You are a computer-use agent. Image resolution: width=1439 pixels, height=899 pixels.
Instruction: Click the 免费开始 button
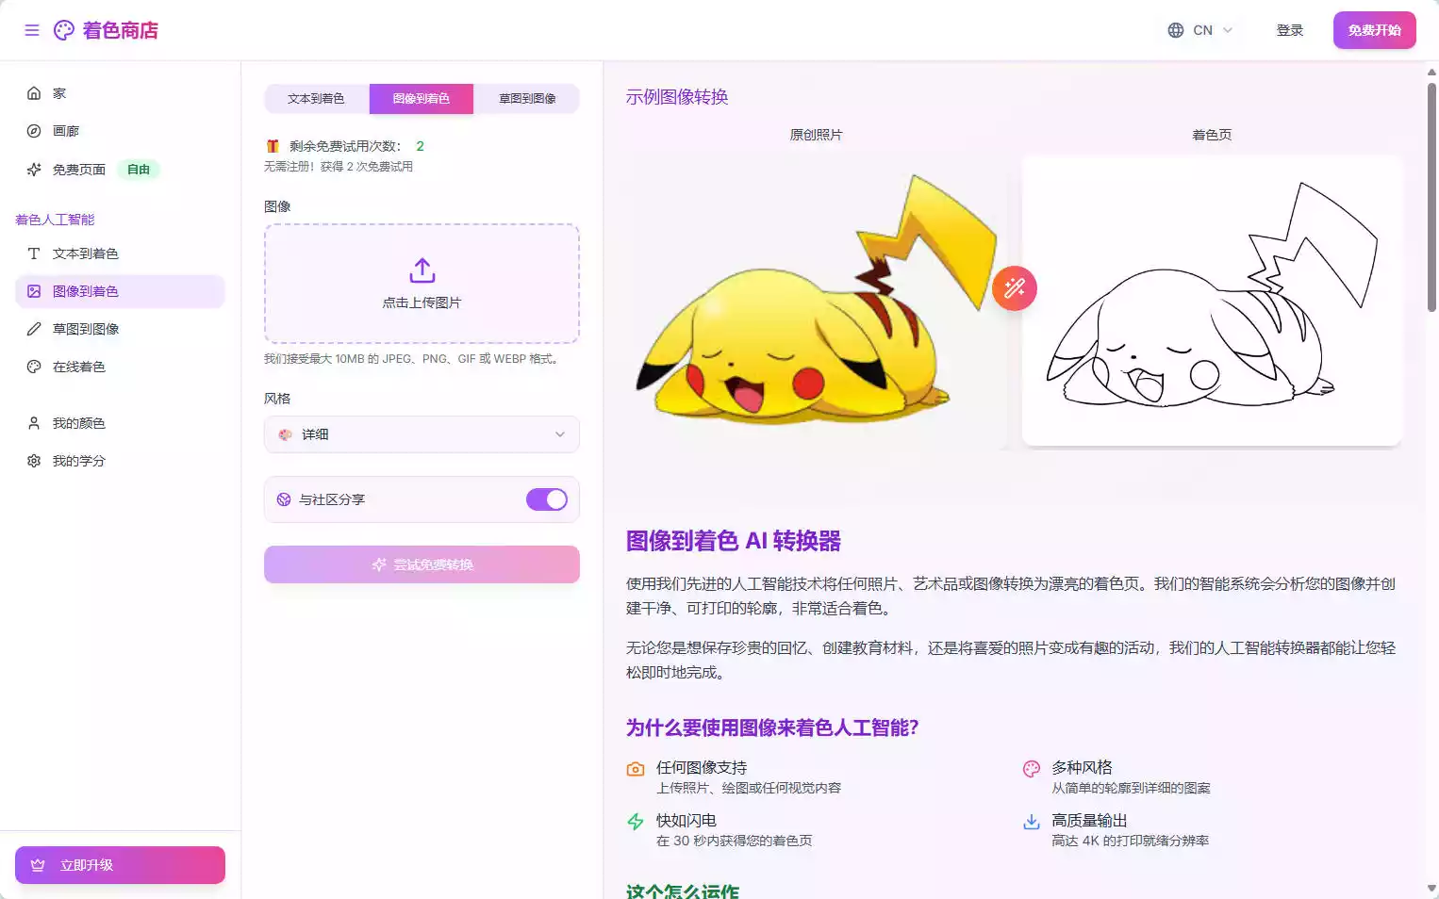pos(1375,30)
